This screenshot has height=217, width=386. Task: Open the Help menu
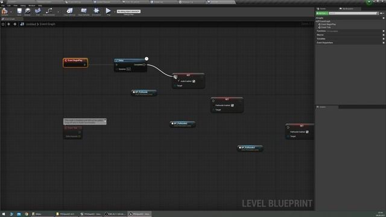(40, 5)
